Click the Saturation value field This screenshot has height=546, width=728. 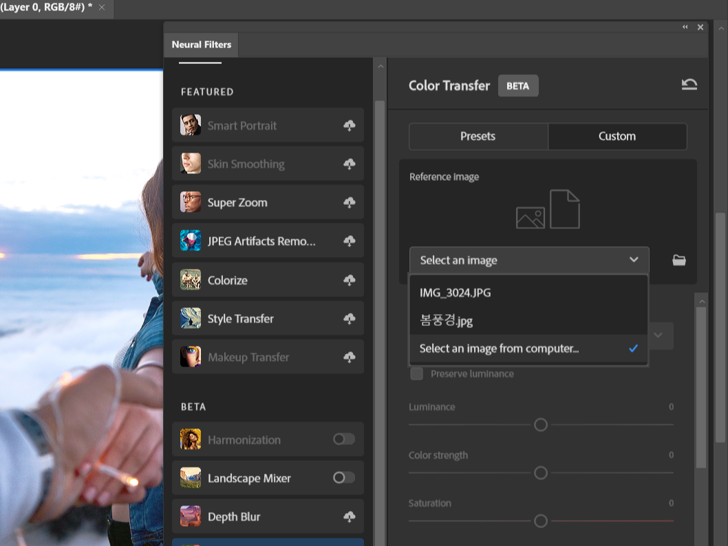[x=671, y=503]
